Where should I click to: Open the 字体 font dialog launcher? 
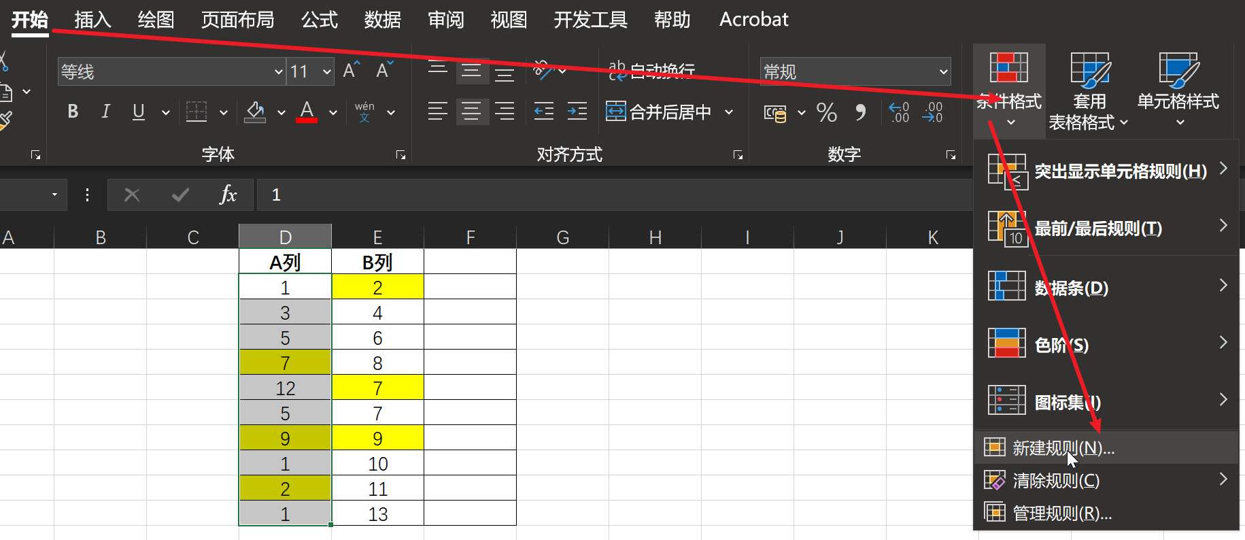tap(400, 155)
